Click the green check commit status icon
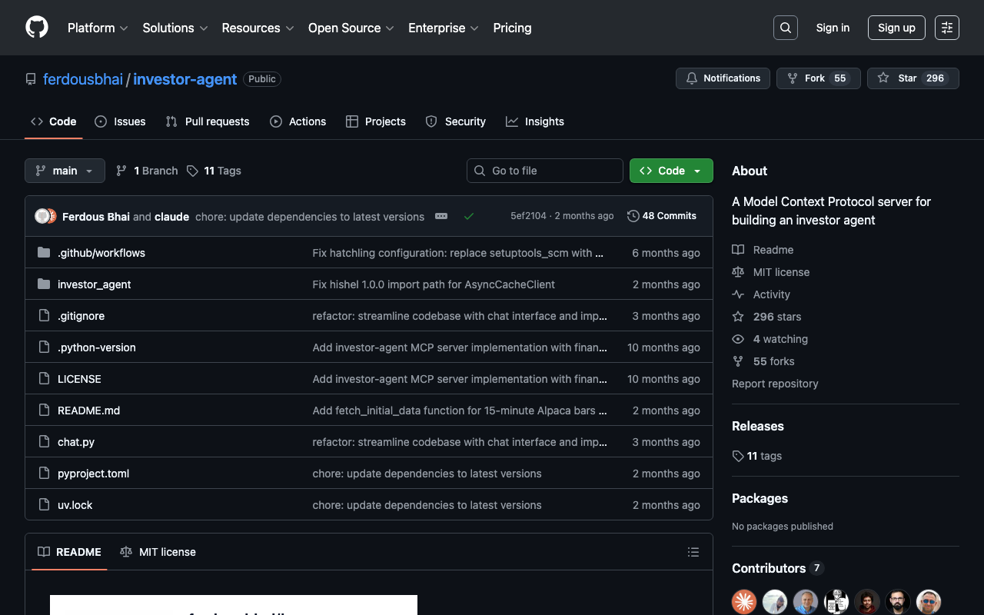 click(468, 217)
